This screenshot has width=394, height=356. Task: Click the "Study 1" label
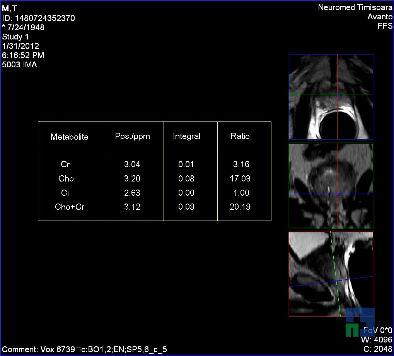[15, 37]
